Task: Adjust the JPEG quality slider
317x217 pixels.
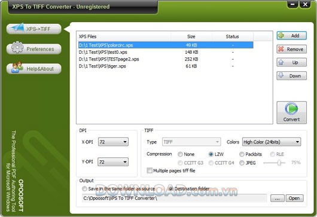Action: (279, 163)
